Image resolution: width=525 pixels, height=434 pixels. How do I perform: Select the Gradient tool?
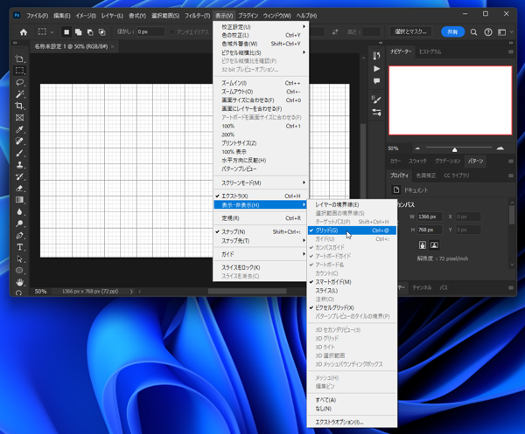click(x=20, y=200)
